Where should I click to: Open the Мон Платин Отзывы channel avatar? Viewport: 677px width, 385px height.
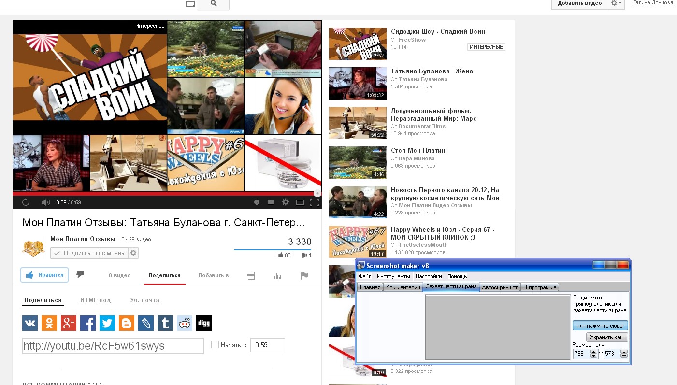point(33,248)
